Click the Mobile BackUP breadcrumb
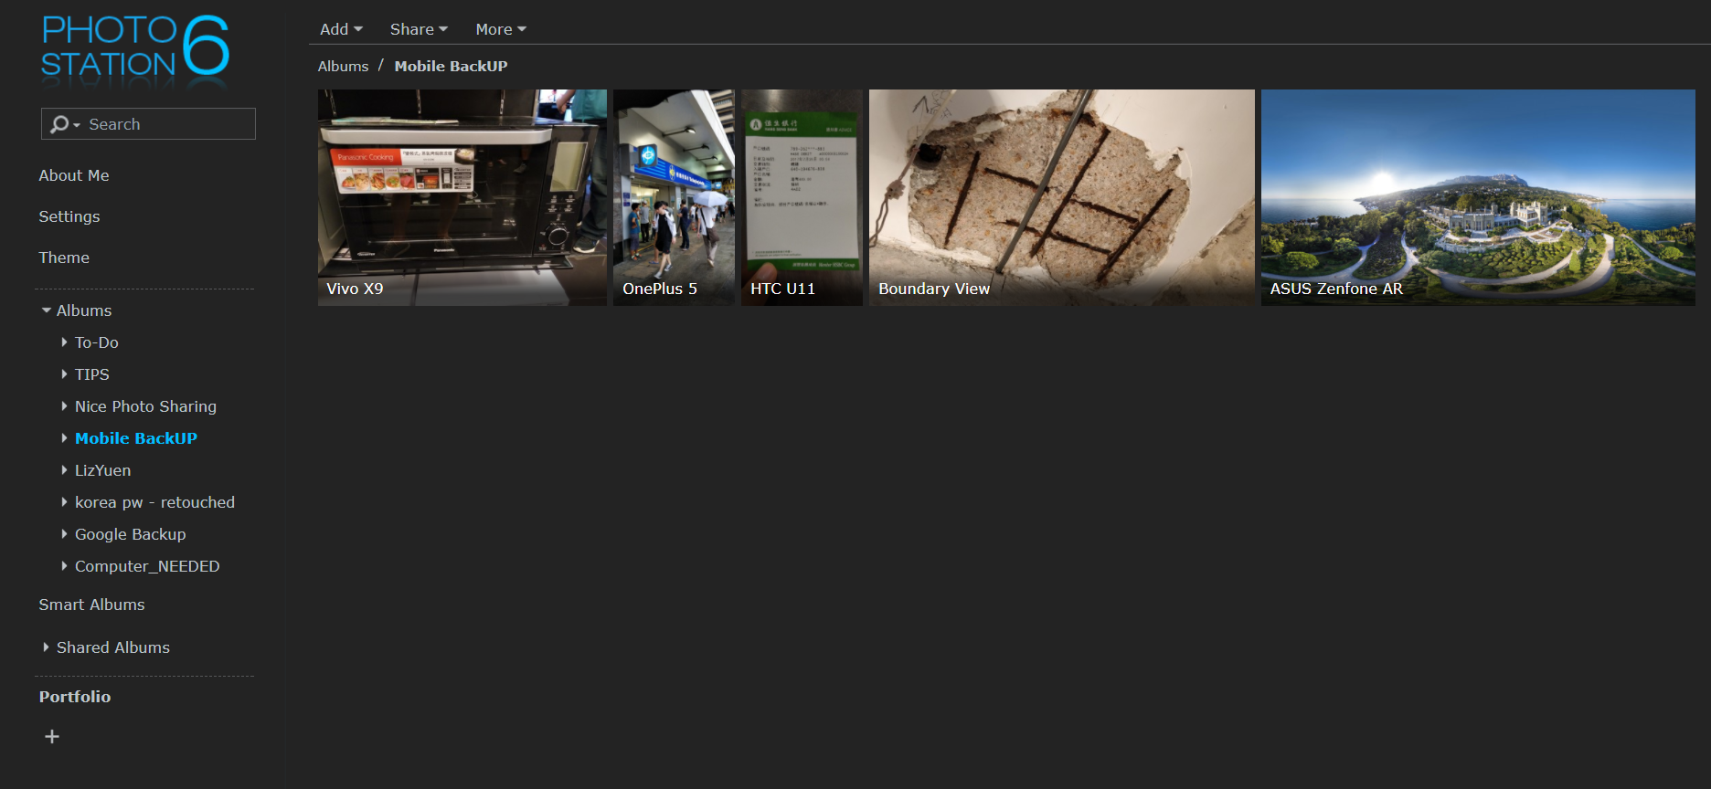Viewport: 1711px width, 789px height. [451, 66]
